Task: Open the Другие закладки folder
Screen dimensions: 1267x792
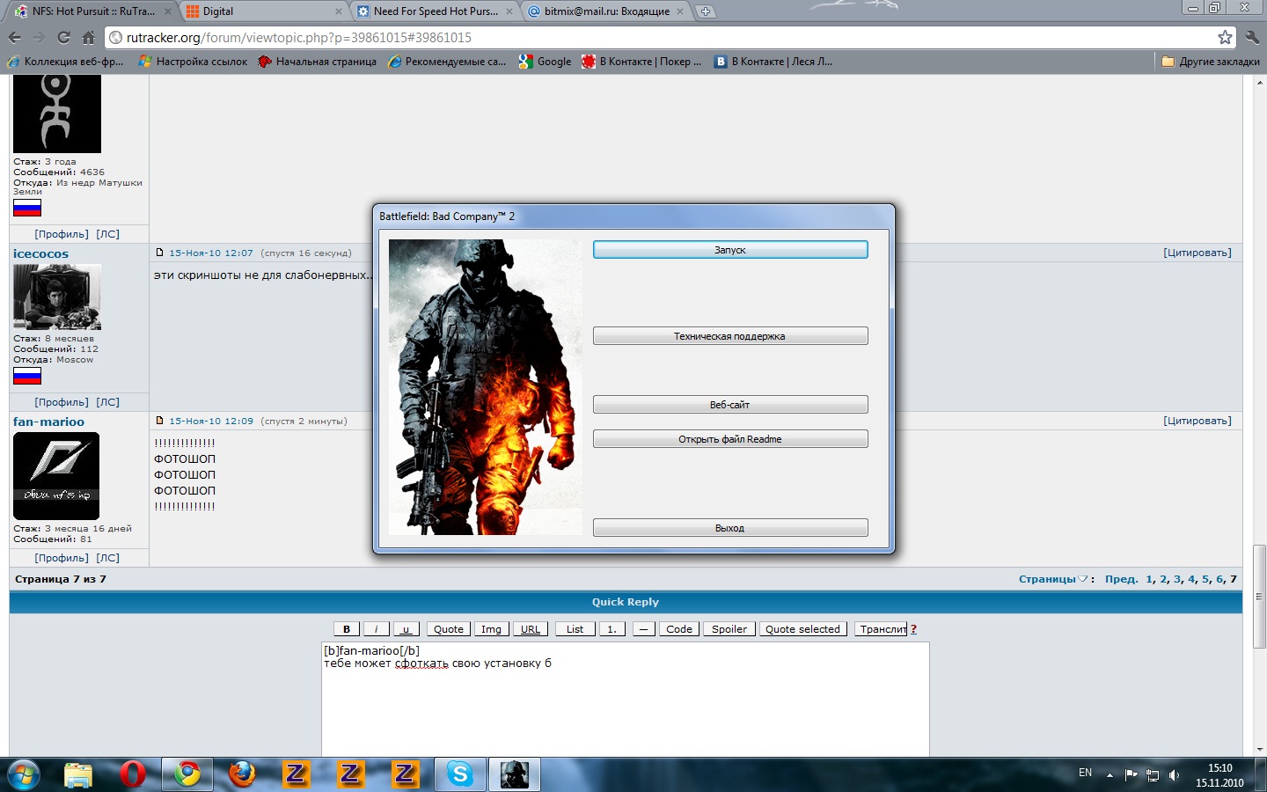Action: click(1211, 62)
